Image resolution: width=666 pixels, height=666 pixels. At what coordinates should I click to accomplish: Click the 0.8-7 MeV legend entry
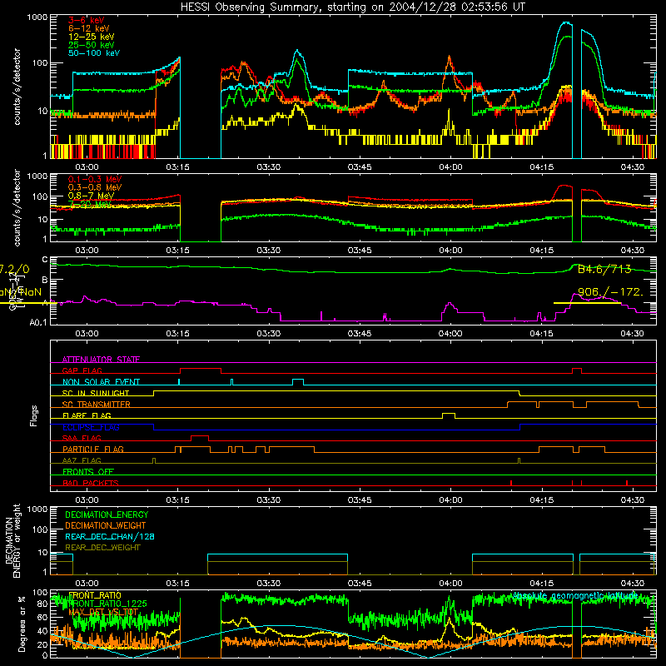pyautogui.click(x=92, y=196)
